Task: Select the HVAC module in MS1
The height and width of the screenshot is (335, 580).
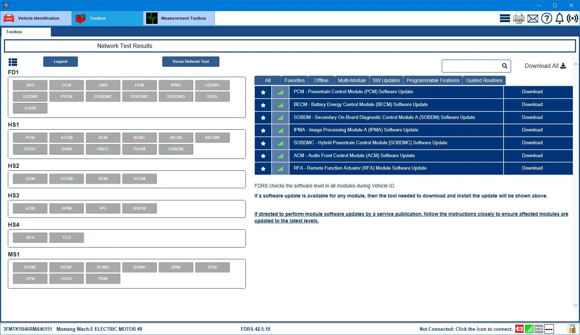Action: tap(66, 279)
